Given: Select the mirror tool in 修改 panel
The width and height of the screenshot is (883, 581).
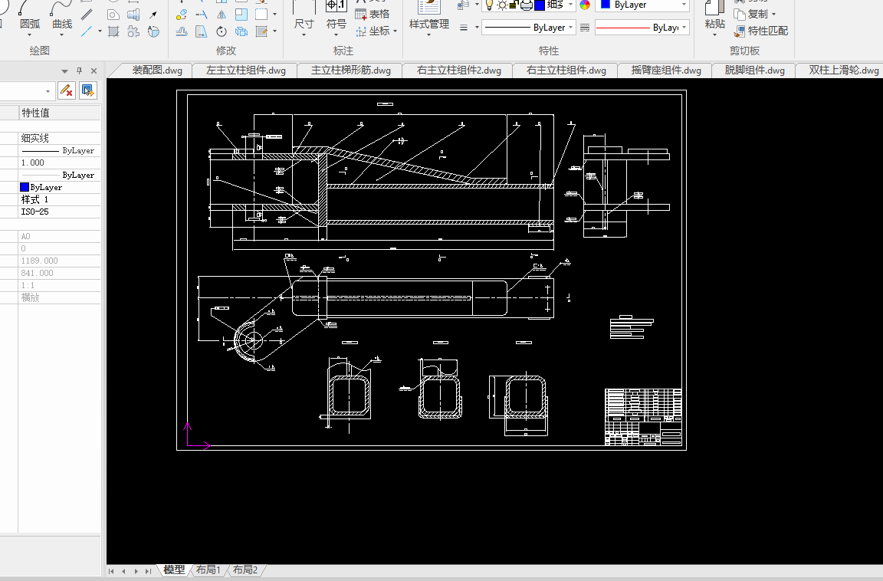Looking at the screenshot, I should pyautogui.click(x=222, y=15).
